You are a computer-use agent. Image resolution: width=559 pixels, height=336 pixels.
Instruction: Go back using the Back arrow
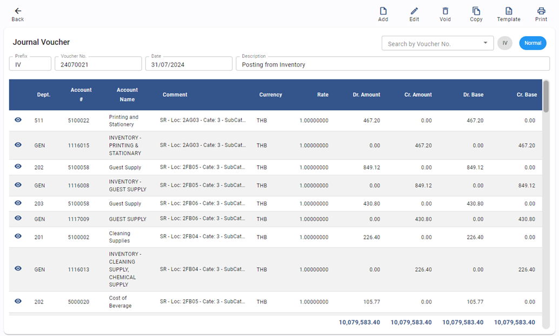18,14
